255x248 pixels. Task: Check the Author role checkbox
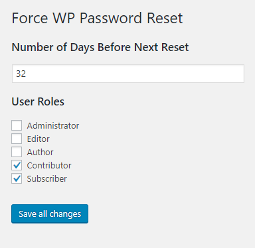[x=17, y=152]
